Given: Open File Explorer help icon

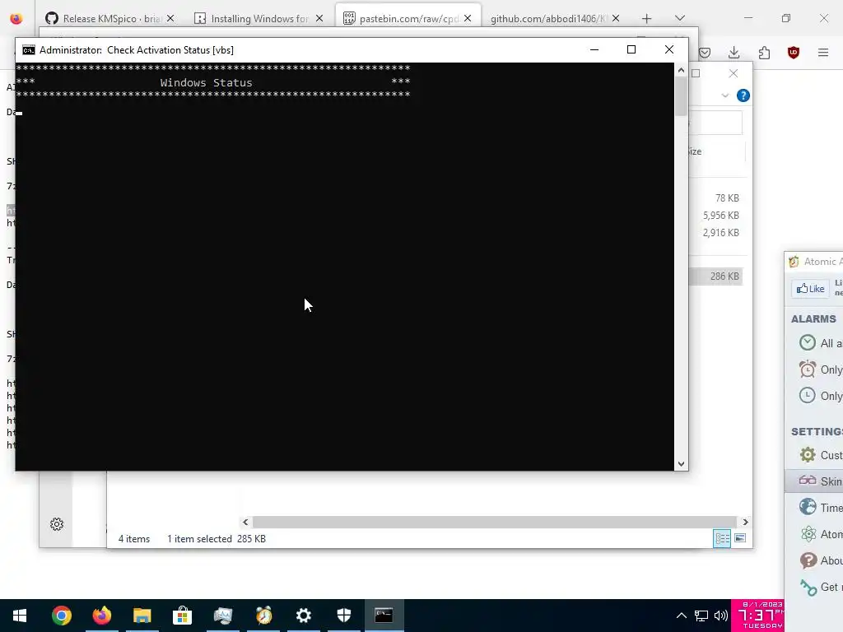Looking at the screenshot, I should 743,95.
